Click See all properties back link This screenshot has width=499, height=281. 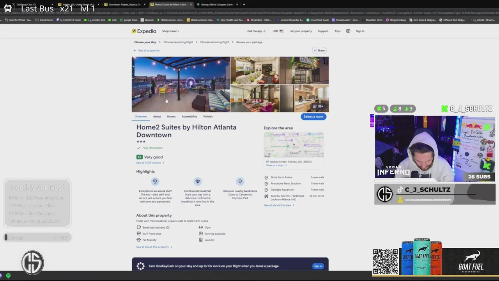147,50
